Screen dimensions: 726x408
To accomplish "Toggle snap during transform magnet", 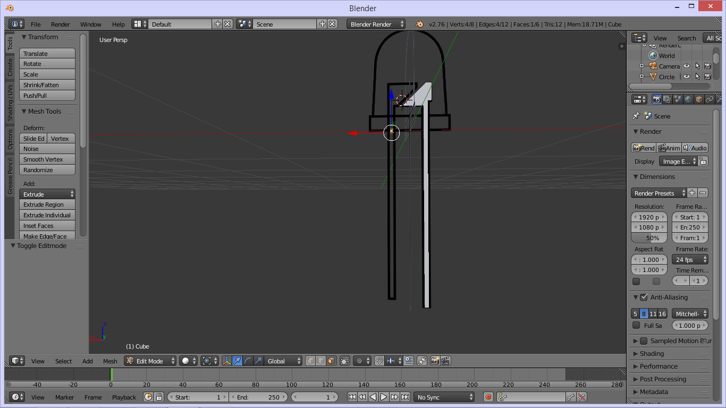I will tap(379, 361).
